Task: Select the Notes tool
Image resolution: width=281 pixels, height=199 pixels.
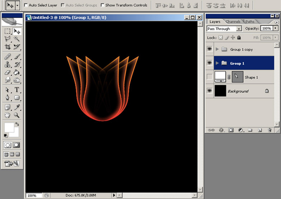Action: (7, 107)
